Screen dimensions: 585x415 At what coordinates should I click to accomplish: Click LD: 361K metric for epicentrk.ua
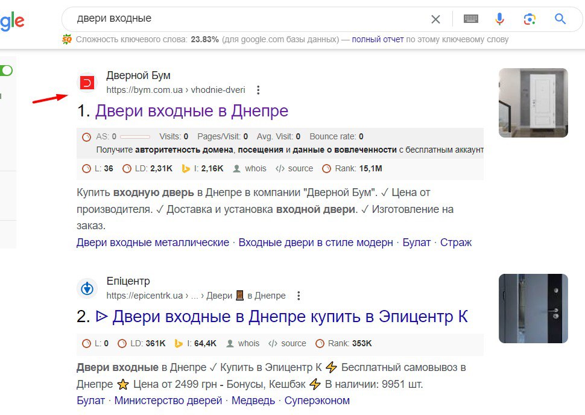141,344
